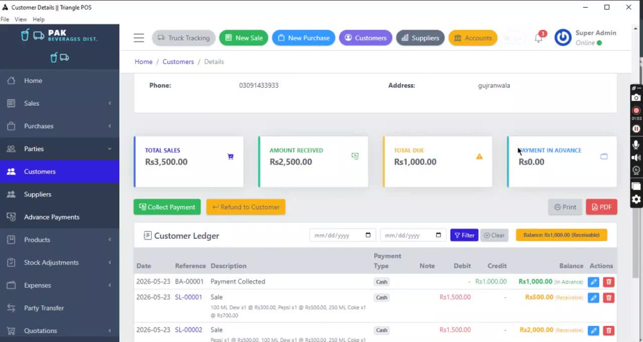Expand the Sales sidebar menu
Image resolution: width=643 pixels, height=342 pixels.
coord(60,103)
